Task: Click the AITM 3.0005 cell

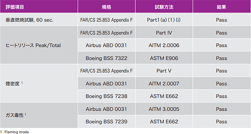Action: coord(164,109)
